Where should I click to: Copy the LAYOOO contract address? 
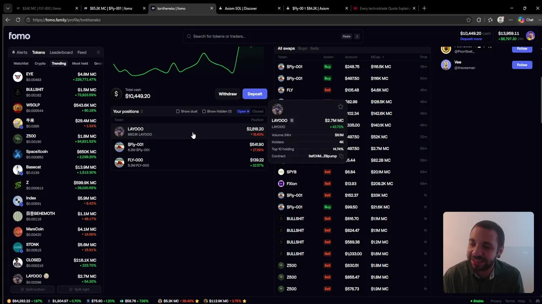(341, 156)
